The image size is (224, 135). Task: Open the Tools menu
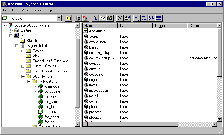(37, 10)
